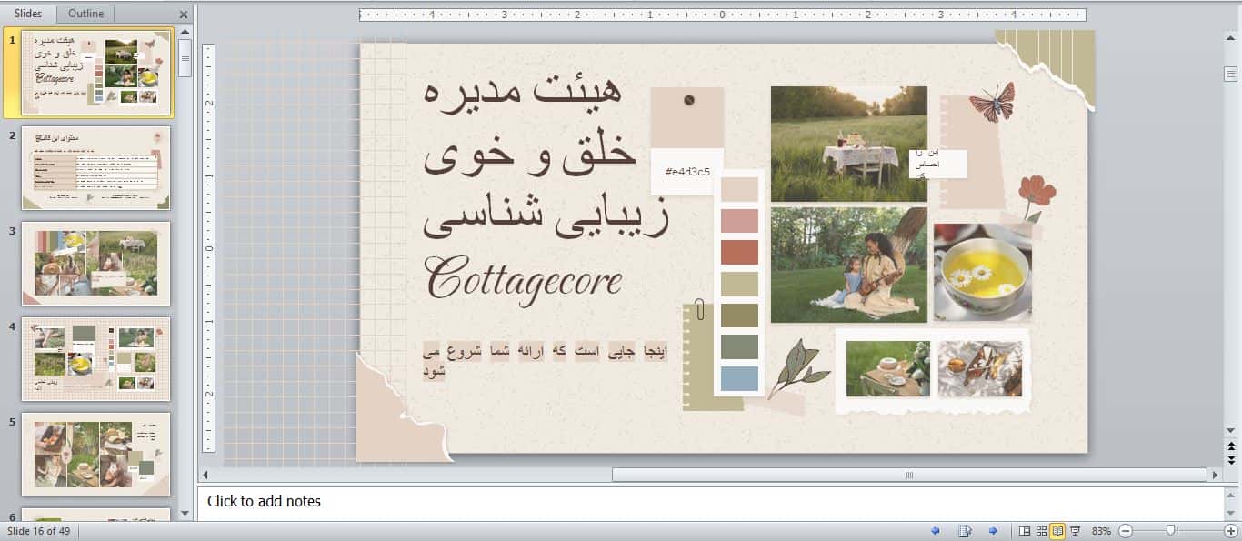The image size is (1242, 541).
Task: Click the horizontal ruler above the slide
Action: coord(723,15)
